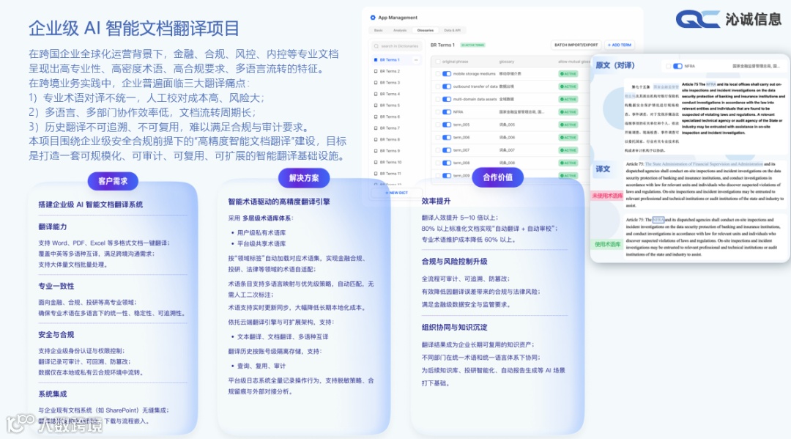This screenshot has width=791, height=439.
Task: Tick the checkbox for mobile storage mediums
Action: (437, 74)
